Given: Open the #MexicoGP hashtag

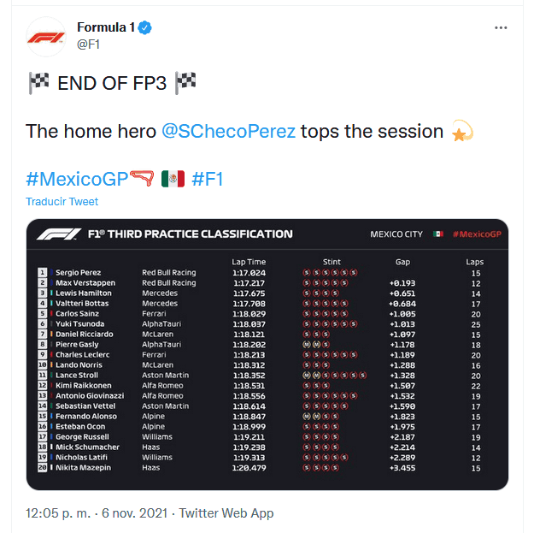Looking at the screenshot, I should tap(77, 179).
